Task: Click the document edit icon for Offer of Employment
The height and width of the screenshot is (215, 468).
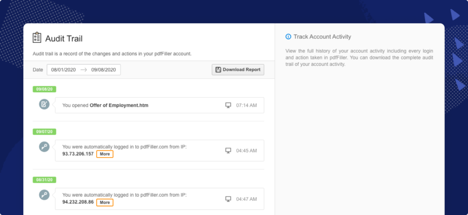Action: 44,104
